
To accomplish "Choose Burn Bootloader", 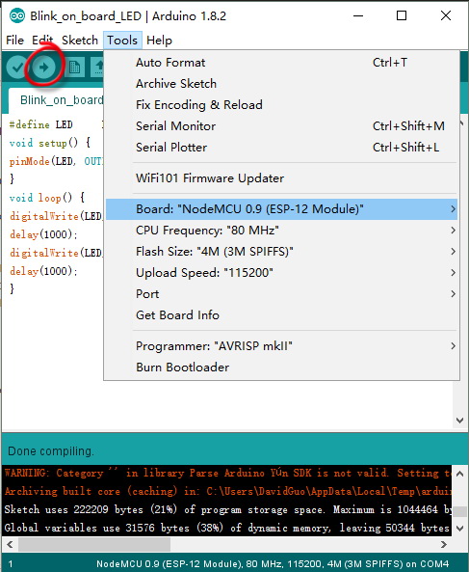I will [x=281, y=367].
